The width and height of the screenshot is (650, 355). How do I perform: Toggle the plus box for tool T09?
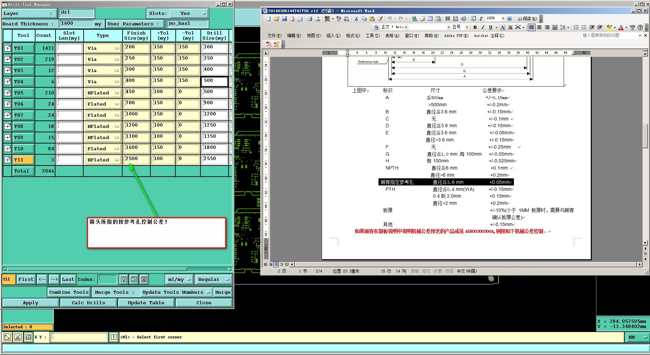tap(7, 137)
